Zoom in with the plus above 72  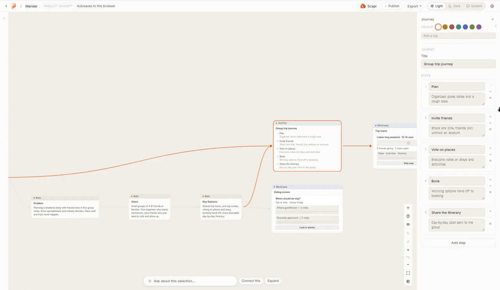click(x=408, y=250)
